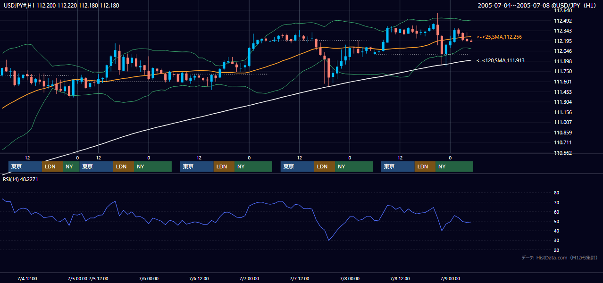
Task: Click the 2005-07-04～2005-07-08 USD/JPY title
Action: 537,5
